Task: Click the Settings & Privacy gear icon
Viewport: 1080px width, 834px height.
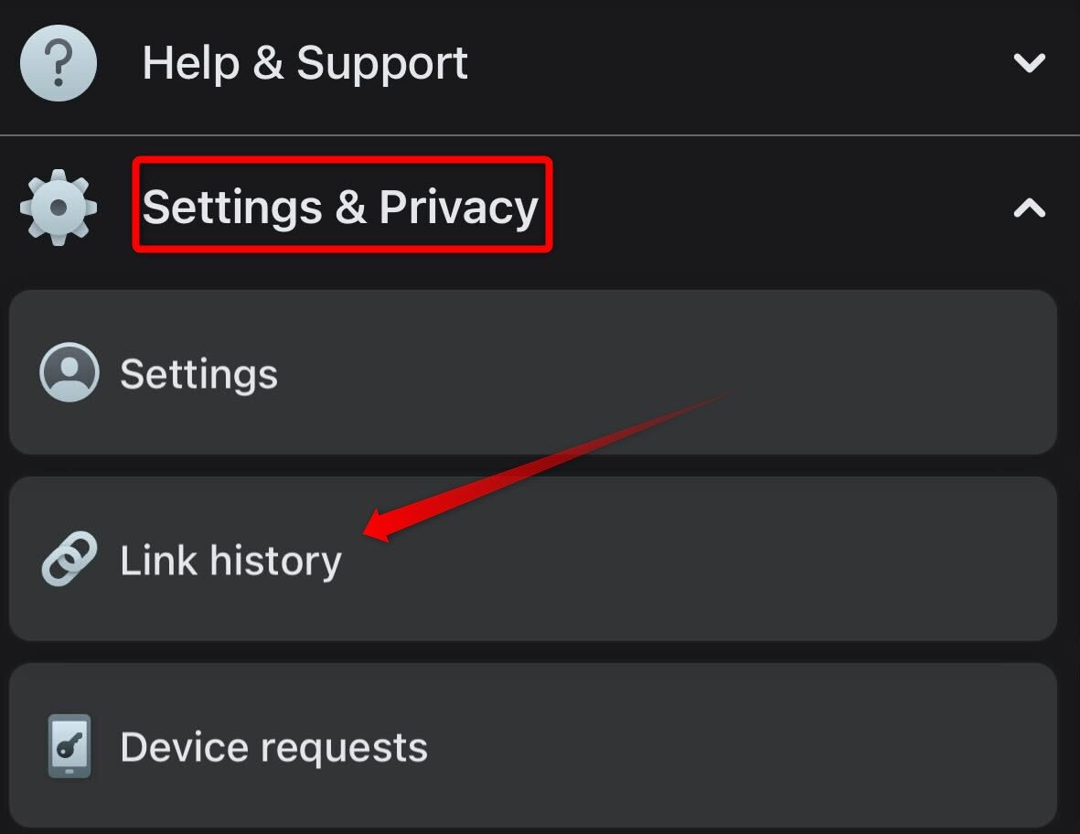Action: pyautogui.click(x=59, y=208)
